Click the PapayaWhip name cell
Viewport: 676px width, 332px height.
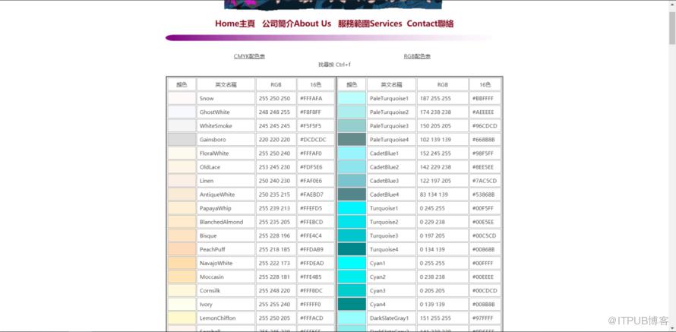[226, 208]
